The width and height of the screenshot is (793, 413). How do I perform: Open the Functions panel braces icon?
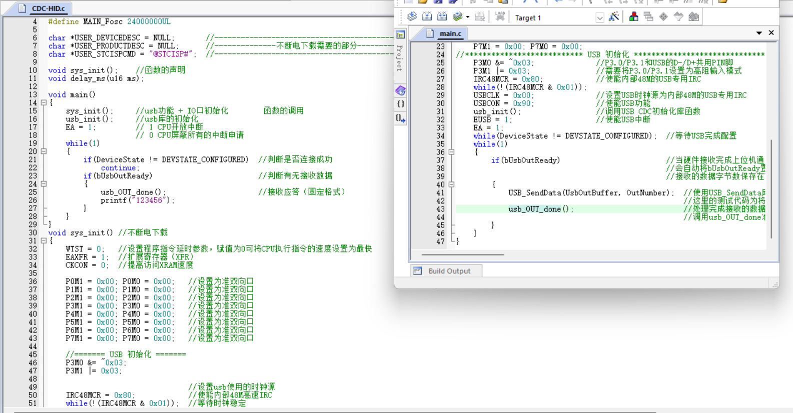pyautogui.click(x=400, y=104)
